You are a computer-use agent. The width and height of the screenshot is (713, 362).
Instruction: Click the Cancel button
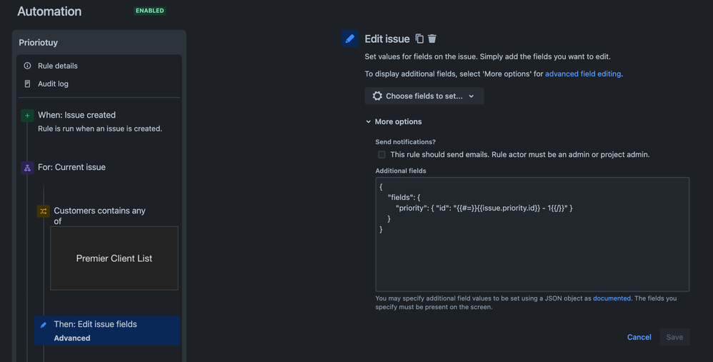pyautogui.click(x=639, y=337)
